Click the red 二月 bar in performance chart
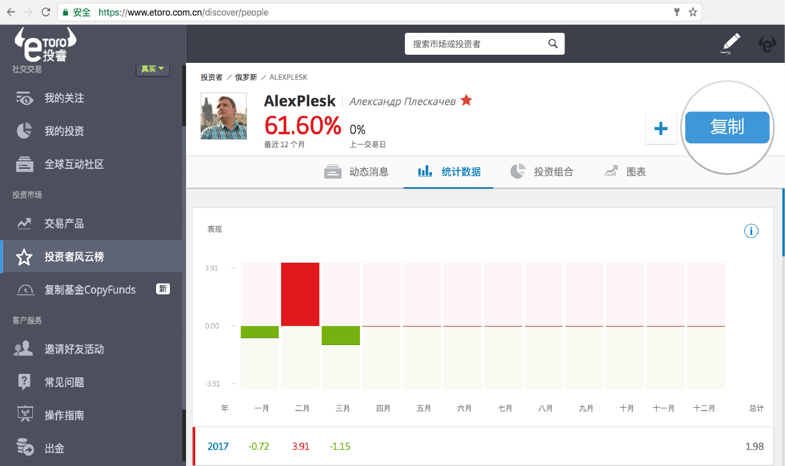Viewport: 785px width, 466px height. 300,294
